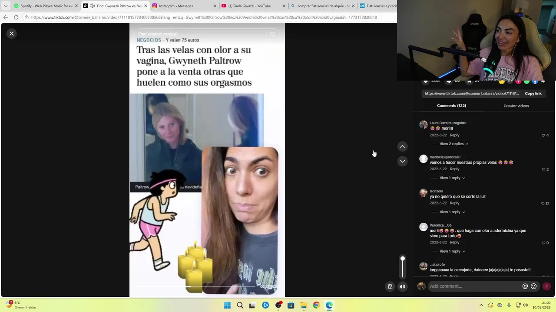Image resolution: width=556 pixels, height=312 pixels.
Task: Reply to Gonzelo's comment
Action: click(x=454, y=203)
